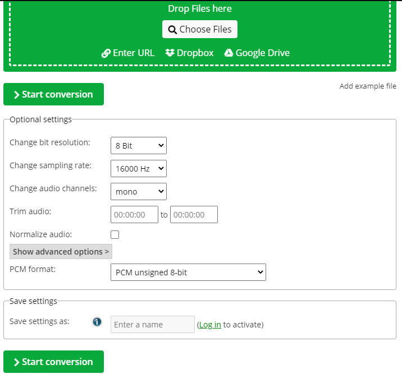The width and height of the screenshot is (402, 374).
Task: Open the bit resolution dropdown
Action: (139, 146)
